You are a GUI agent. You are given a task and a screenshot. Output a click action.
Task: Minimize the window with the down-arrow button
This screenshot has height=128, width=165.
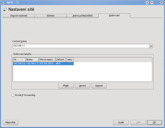(x=147, y=3)
